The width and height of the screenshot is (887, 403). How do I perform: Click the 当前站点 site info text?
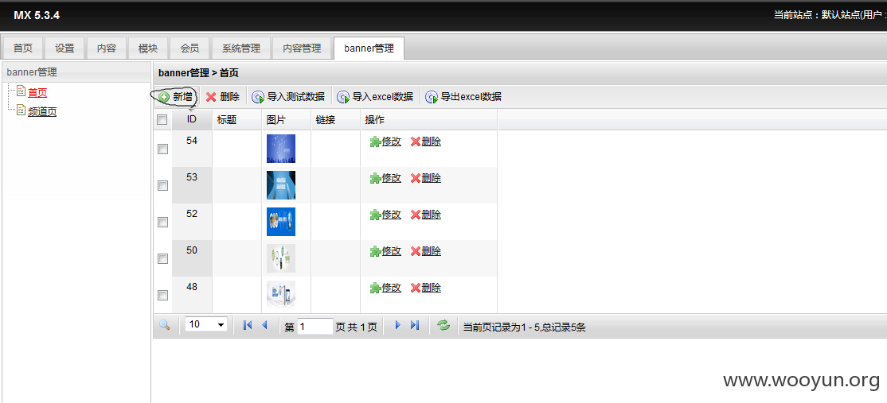tap(829, 15)
